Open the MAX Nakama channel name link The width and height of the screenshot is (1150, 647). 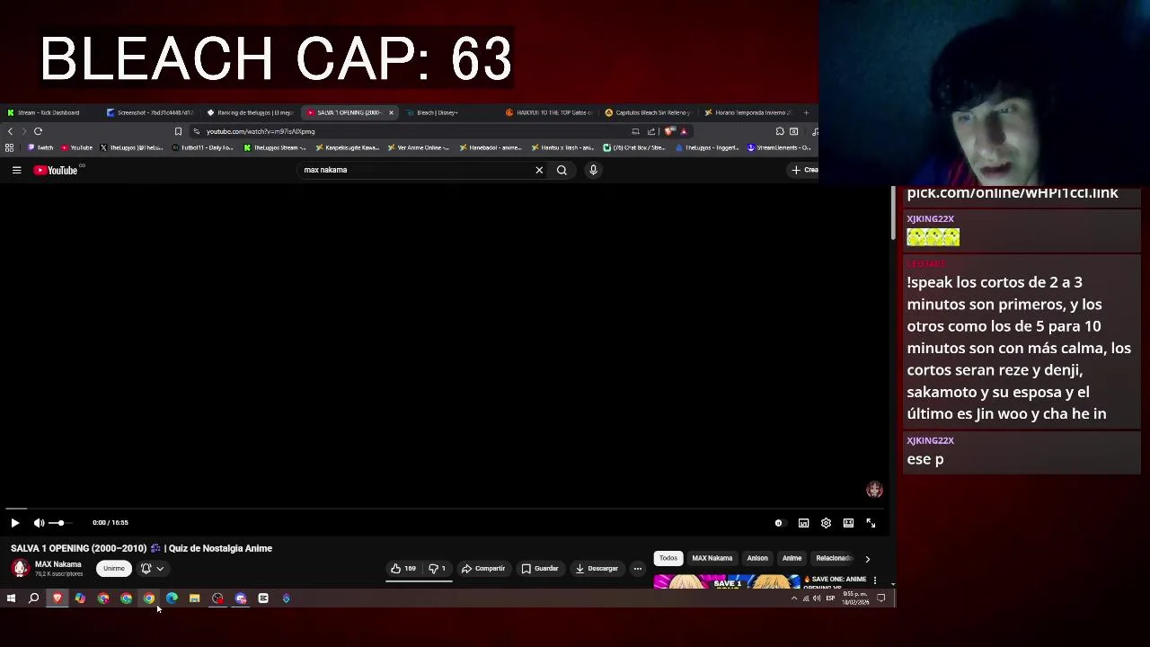[57, 564]
